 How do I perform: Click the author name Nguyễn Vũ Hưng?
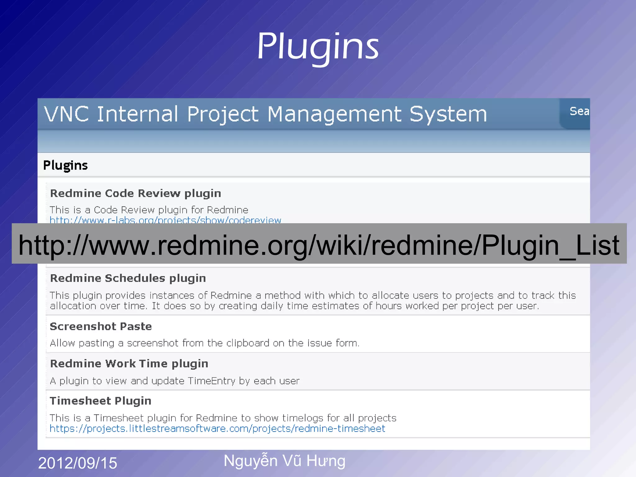(284, 461)
